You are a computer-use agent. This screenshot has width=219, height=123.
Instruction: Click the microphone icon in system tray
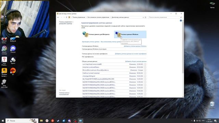click(x=194, y=121)
